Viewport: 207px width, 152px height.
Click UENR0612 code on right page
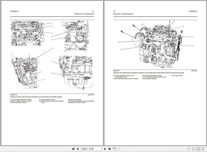pyautogui.click(x=193, y=11)
